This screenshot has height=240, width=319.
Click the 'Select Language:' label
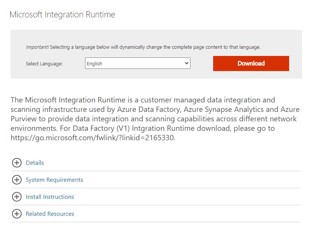pos(44,64)
